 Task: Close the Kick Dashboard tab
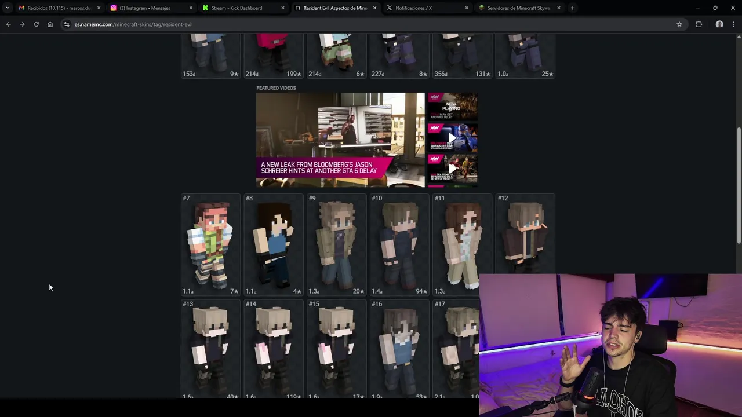[283, 8]
